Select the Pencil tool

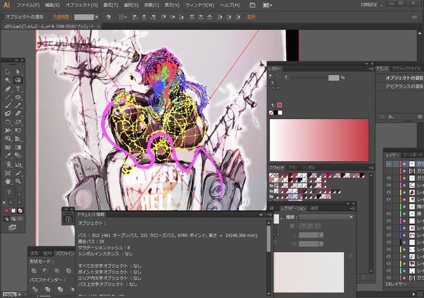point(18,105)
